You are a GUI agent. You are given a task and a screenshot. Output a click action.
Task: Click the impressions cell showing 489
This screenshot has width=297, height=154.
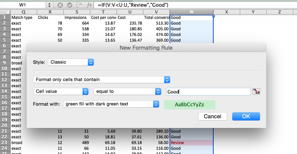77,143
